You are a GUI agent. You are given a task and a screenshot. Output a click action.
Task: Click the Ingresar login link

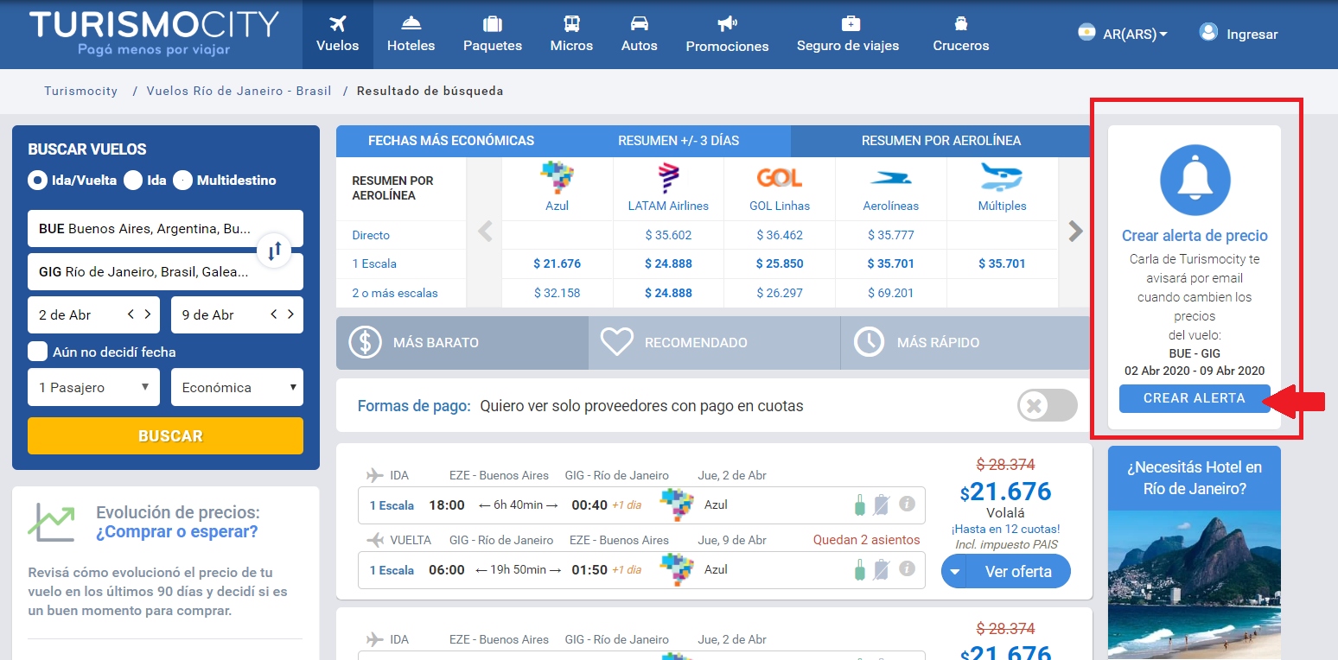pyautogui.click(x=1252, y=35)
